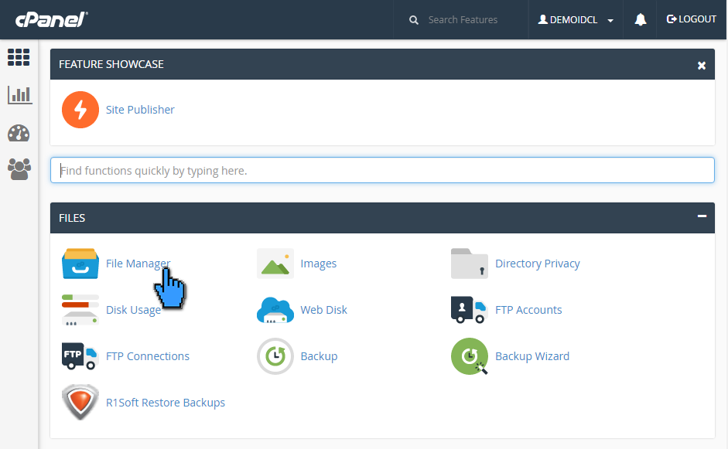728x449 pixels.
Task: Collapse the FILES section
Action: (702, 217)
